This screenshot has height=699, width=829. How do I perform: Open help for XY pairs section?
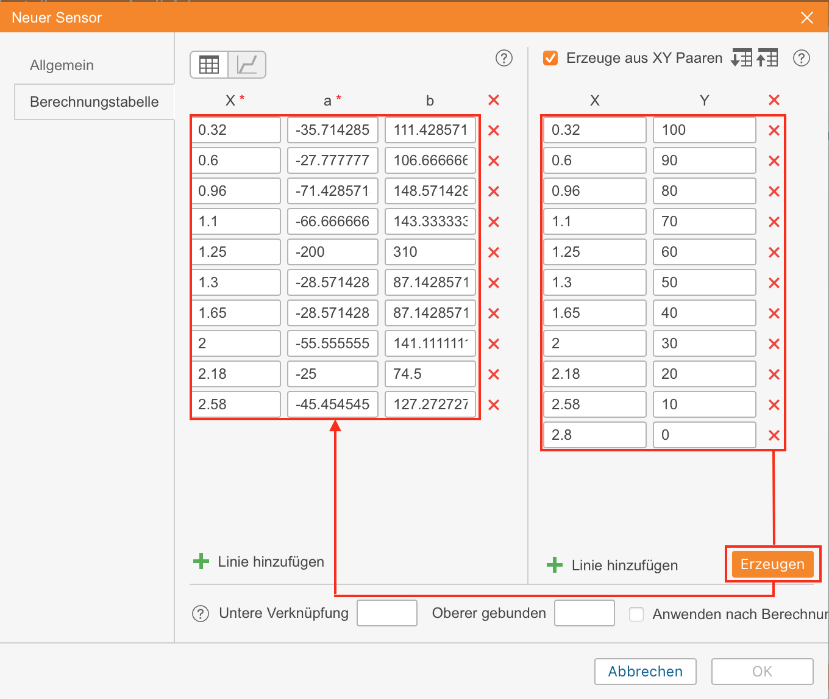(x=801, y=58)
